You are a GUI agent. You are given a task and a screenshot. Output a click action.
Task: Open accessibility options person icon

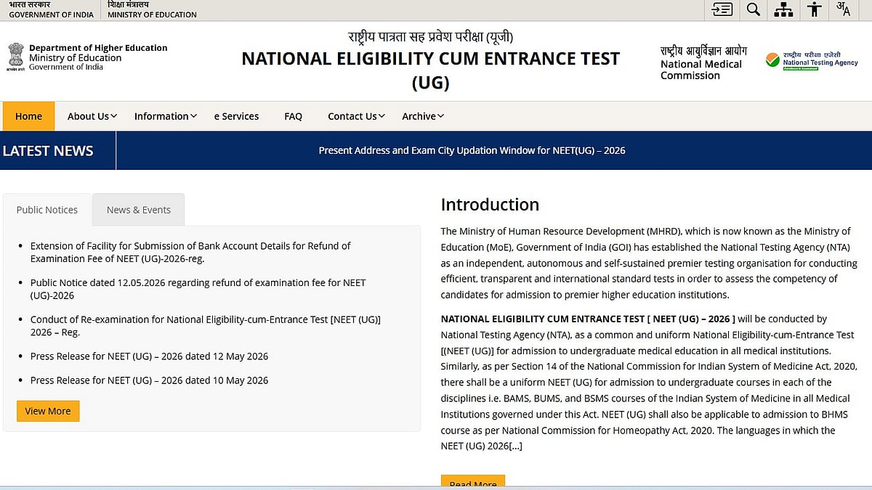tap(815, 9)
